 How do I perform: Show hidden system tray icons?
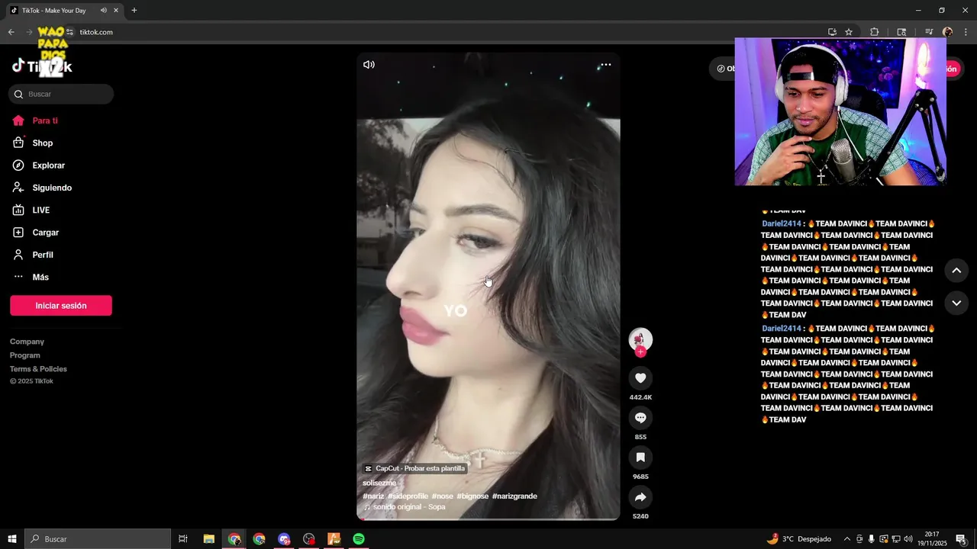tap(846, 539)
